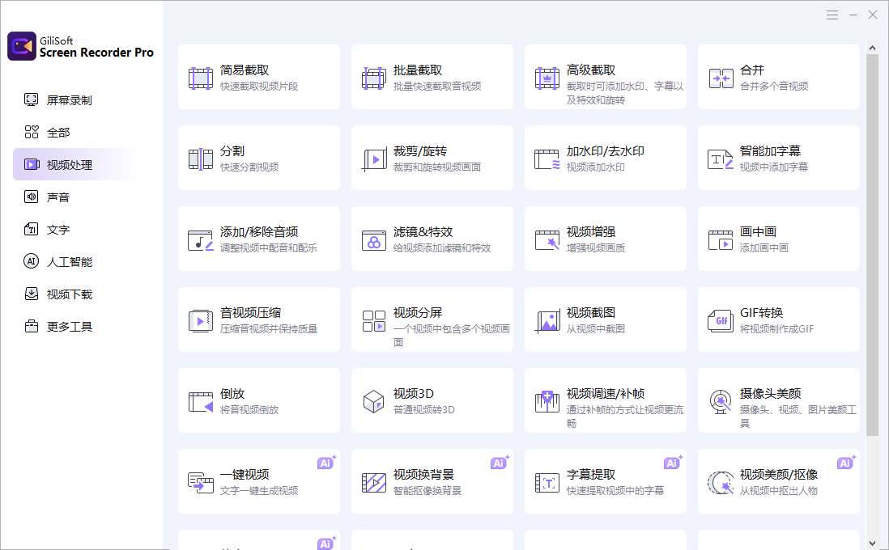Screen dimensions: 889x550
Task: Click the 添加/移除音频 audio icon
Action: [x=201, y=240]
